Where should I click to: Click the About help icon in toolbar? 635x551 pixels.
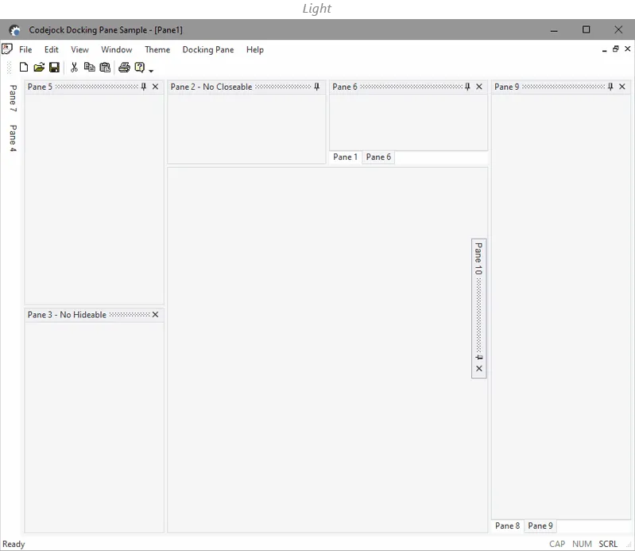click(x=139, y=68)
